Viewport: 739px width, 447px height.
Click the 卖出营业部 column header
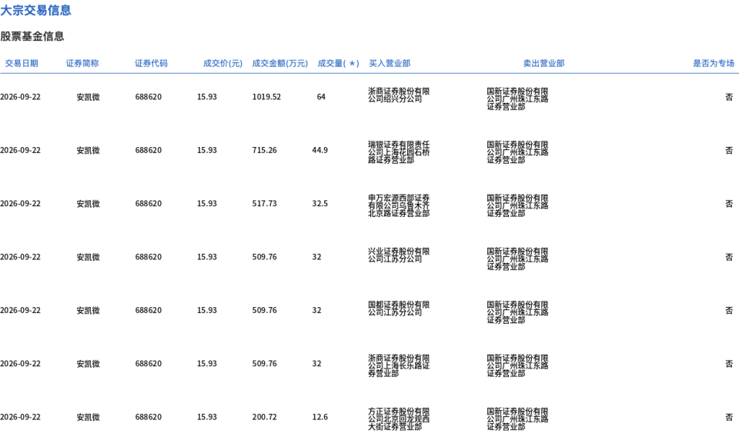click(x=543, y=63)
